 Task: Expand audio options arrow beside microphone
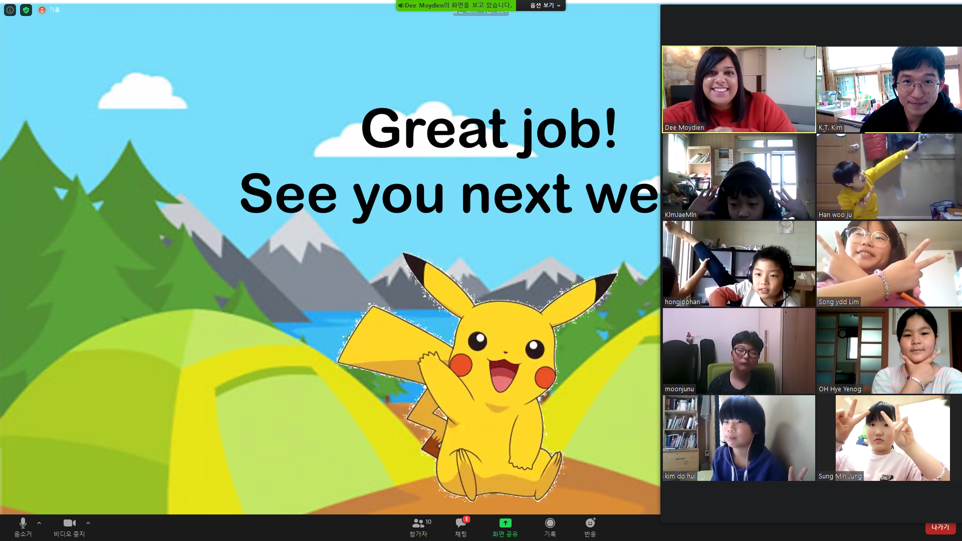(39, 523)
